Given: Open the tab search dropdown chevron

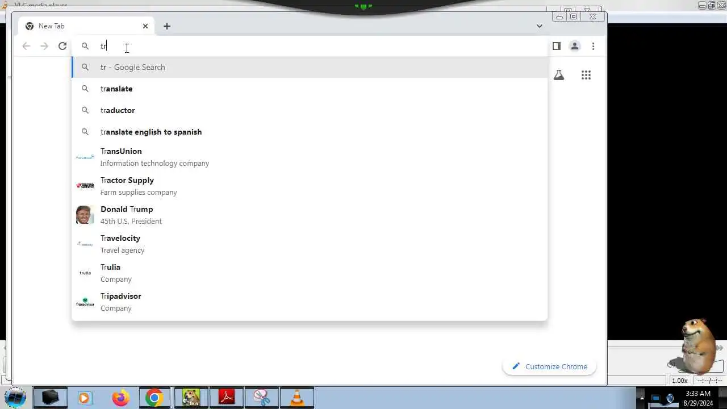Looking at the screenshot, I should pyautogui.click(x=539, y=26).
